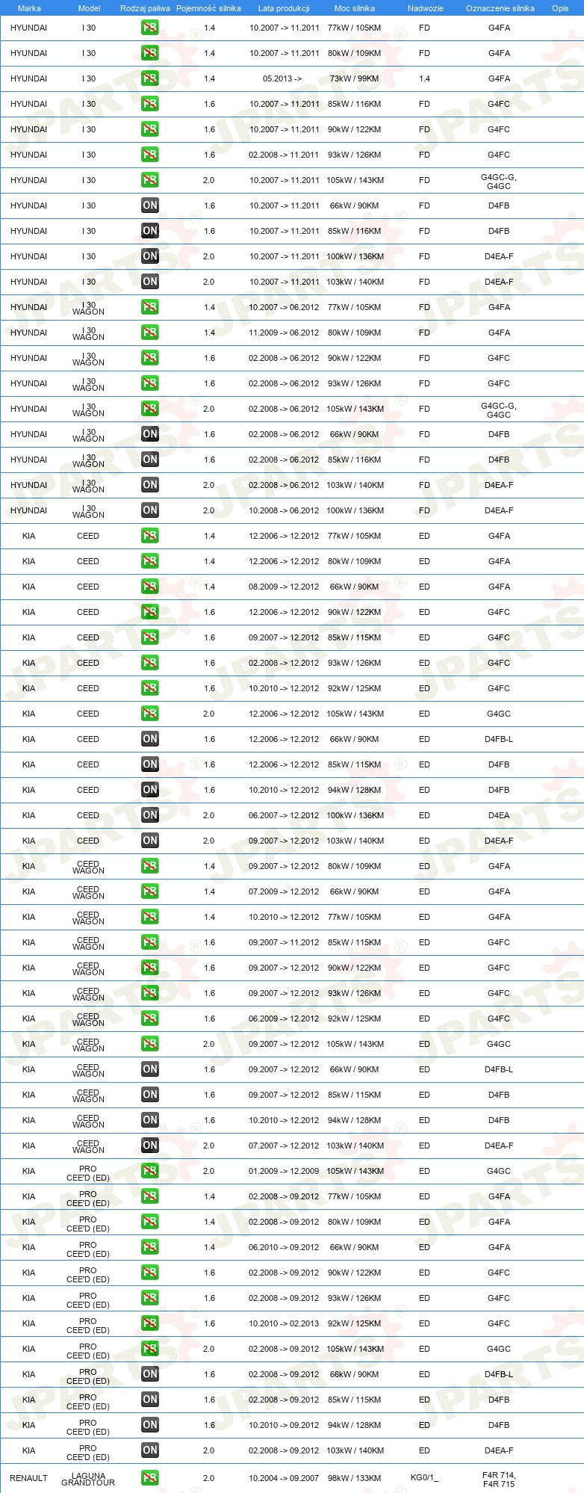Click ON icon in I30 Wagon 10.2008 row
This screenshot has height=1493, width=584.
pos(150,510)
